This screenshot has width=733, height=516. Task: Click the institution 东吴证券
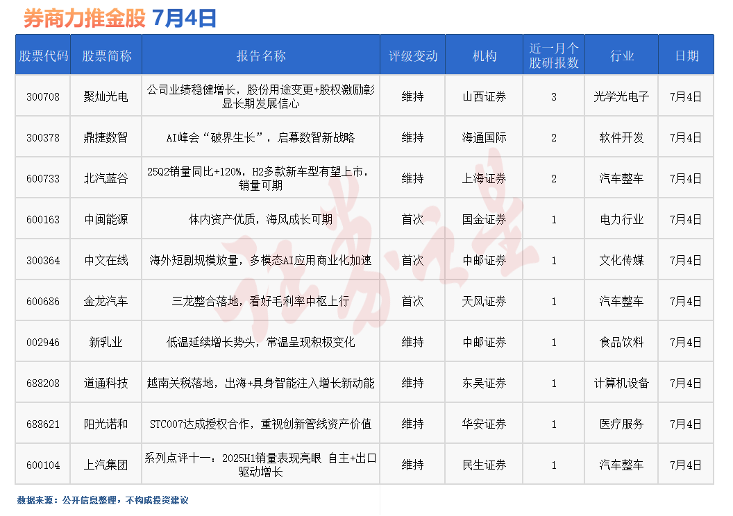485,384
